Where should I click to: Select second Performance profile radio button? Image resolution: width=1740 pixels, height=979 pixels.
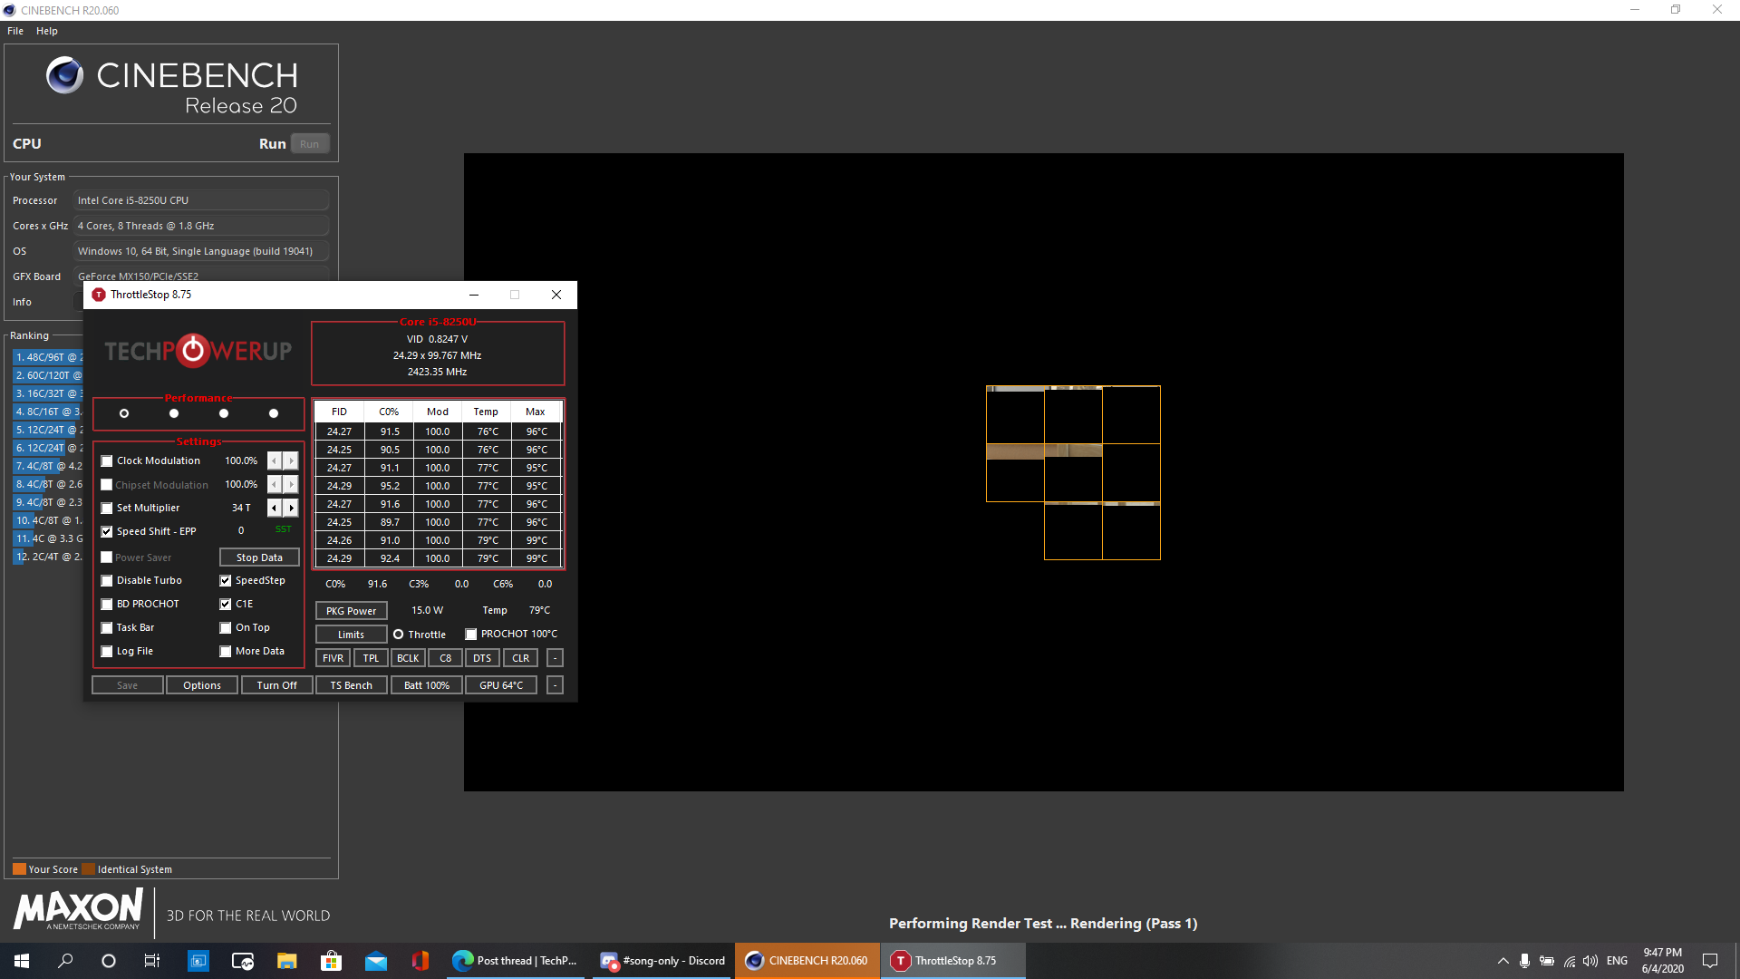174,413
